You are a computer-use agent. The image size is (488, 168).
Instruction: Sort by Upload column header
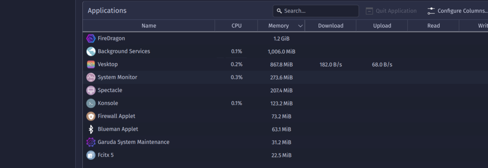382,26
